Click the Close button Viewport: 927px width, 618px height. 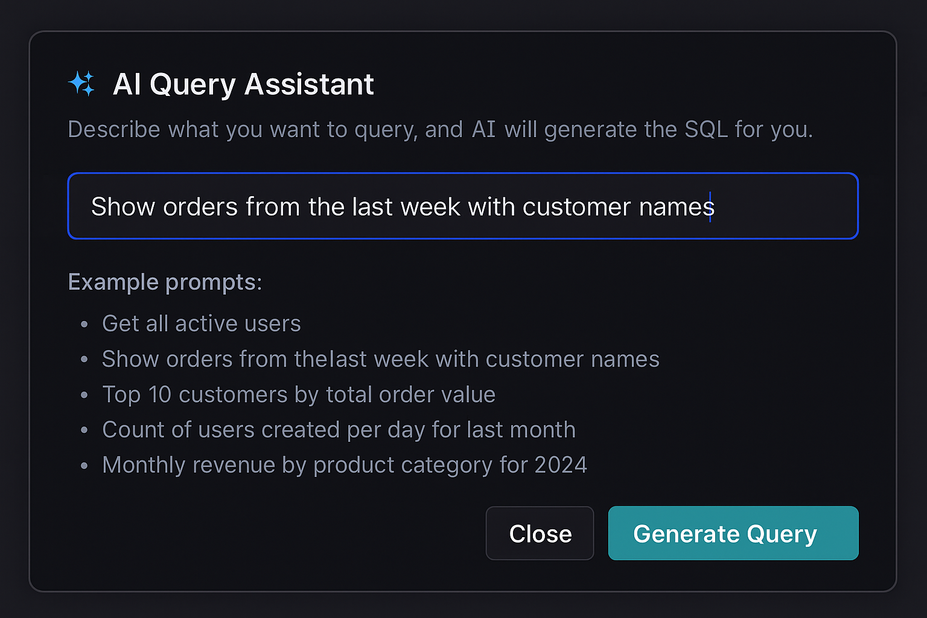tap(540, 534)
